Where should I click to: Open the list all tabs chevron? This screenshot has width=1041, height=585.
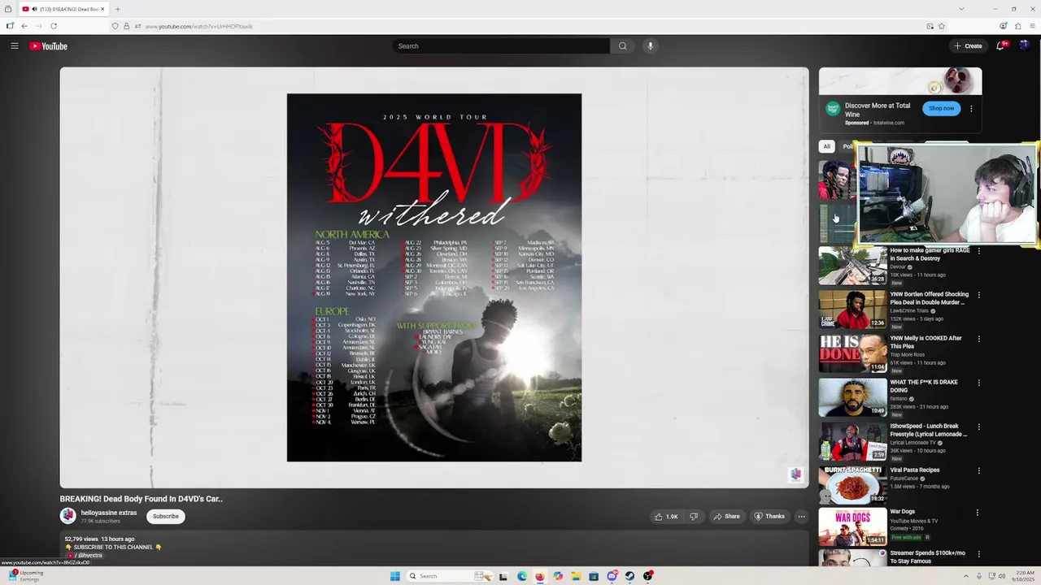[x=961, y=9]
